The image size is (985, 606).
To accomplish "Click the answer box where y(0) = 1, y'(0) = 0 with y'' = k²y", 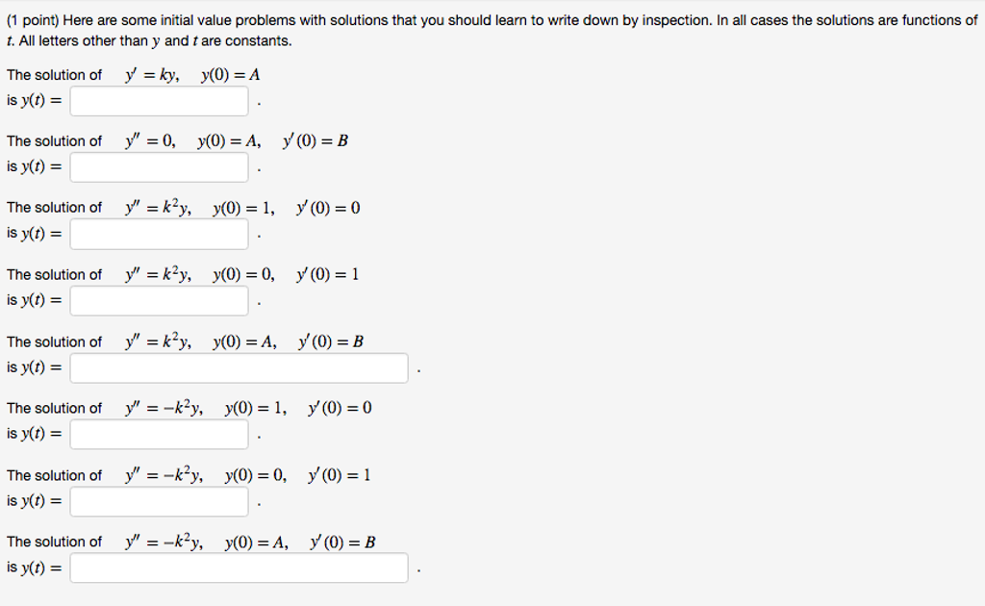I will click(159, 234).
